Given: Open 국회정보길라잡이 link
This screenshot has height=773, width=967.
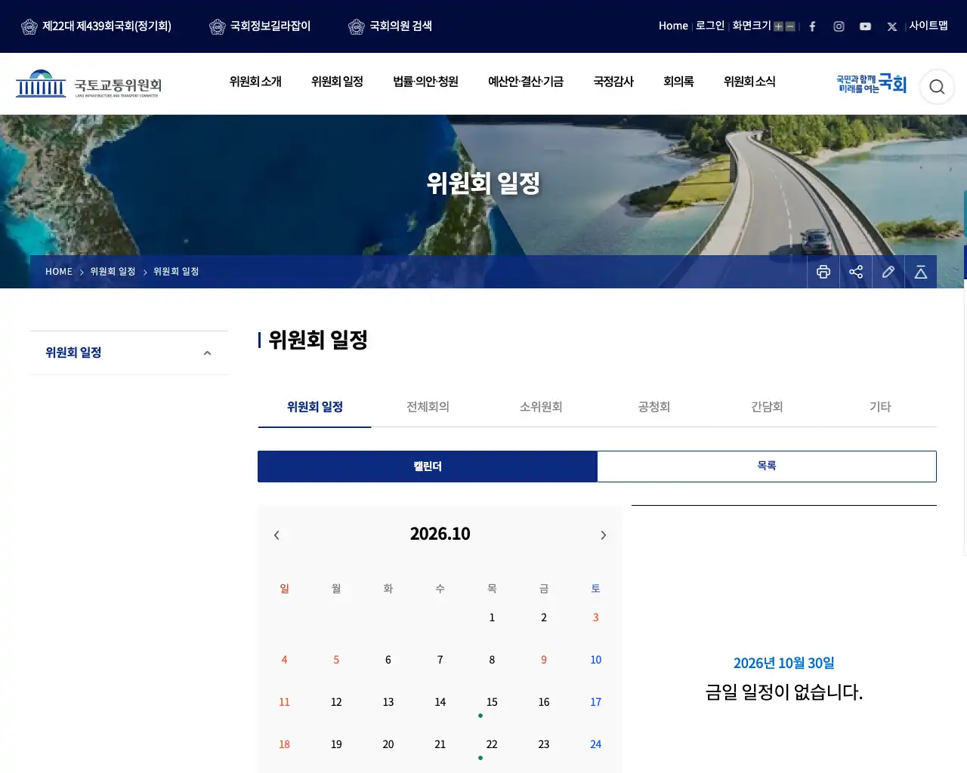Looking at the screenshot, I should coord(260,26).
